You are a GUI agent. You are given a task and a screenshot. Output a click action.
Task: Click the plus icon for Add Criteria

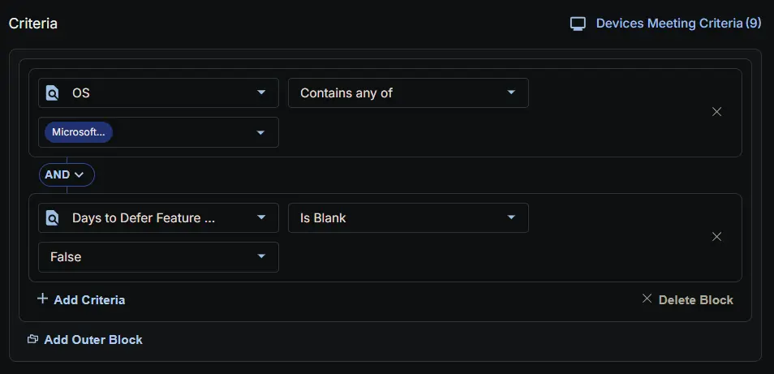point(43,299)
